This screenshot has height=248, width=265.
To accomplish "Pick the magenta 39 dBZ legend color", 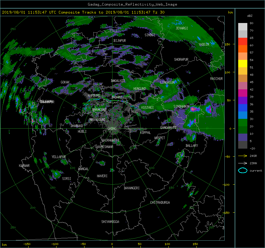I will (x=243, y=93).
